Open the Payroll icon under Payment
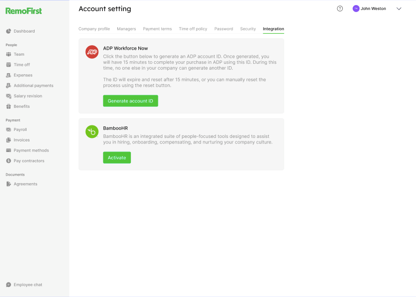 coord(9,129)
